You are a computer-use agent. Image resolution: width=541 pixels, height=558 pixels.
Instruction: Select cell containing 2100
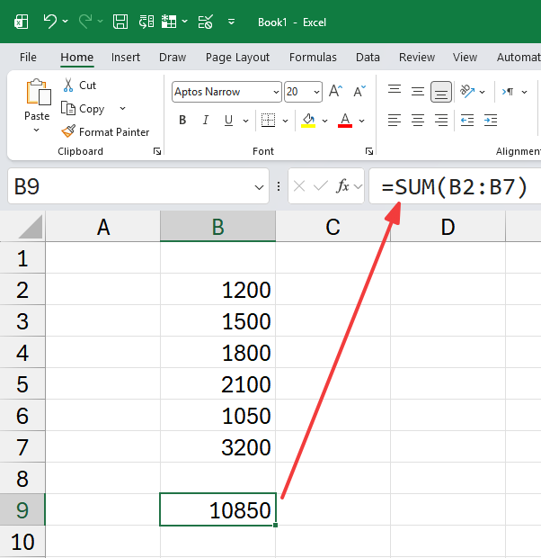pos(217,384)
